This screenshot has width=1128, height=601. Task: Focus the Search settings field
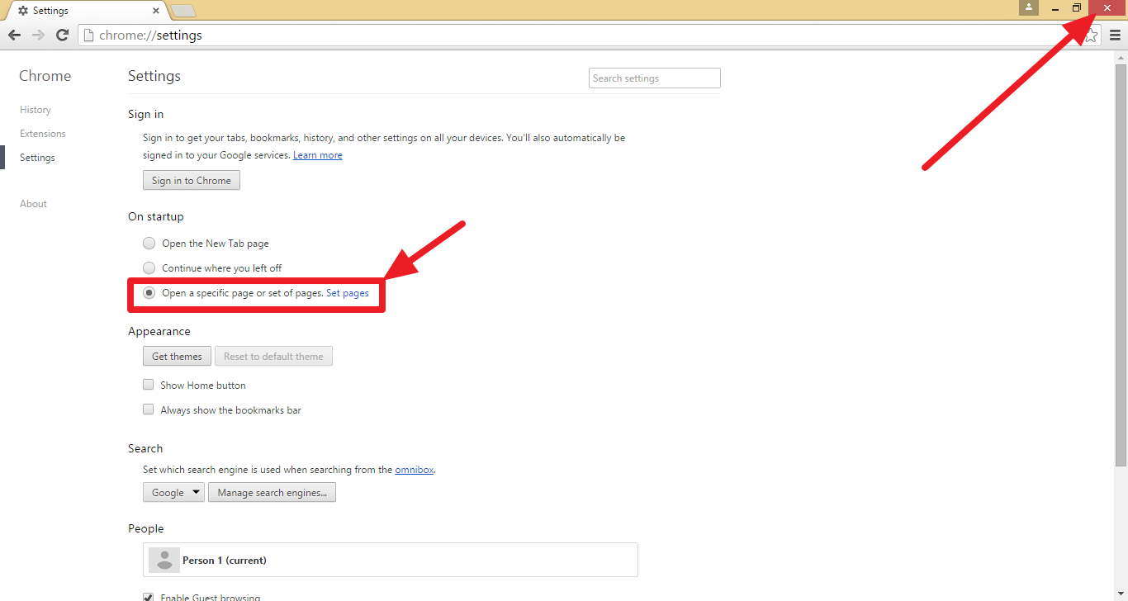655,78
